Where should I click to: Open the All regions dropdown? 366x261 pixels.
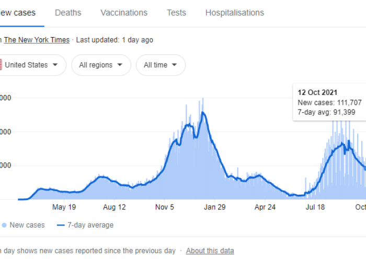101,65
